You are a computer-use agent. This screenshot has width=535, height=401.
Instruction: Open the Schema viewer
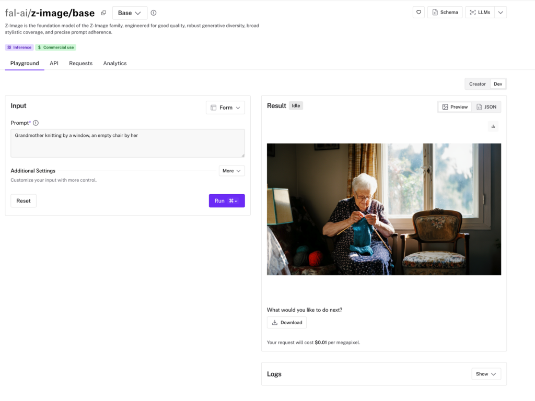(x=445, y=13)
